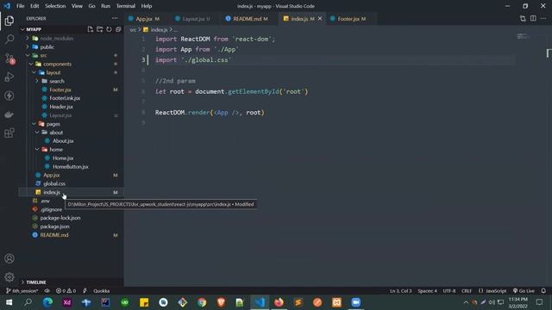Screen dimensions: 552x310
Task: Open the Help menu
Action: (147, 6)
